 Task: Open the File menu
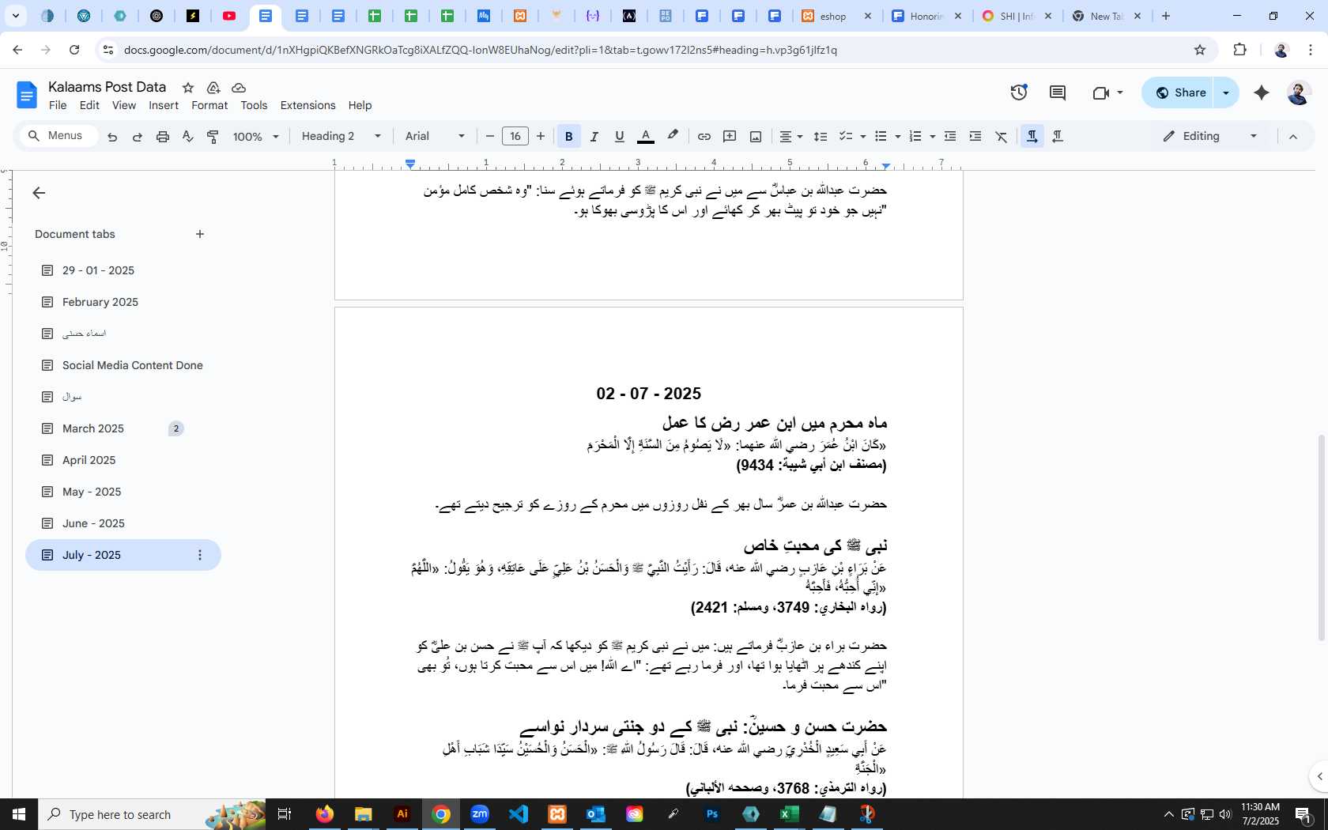click(x=58, y=105)
